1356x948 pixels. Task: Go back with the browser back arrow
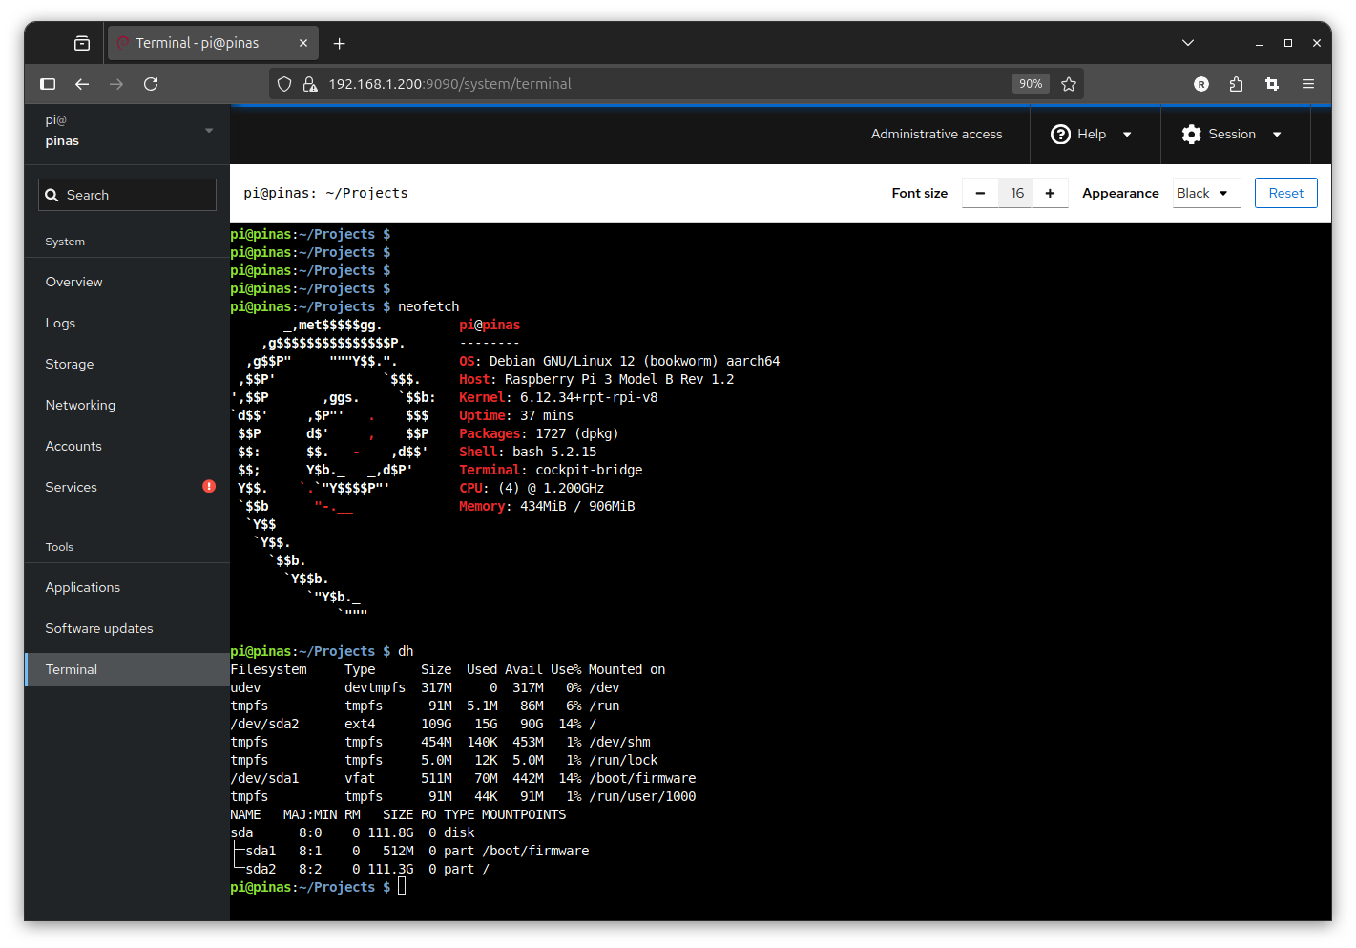tap(82, 84)
